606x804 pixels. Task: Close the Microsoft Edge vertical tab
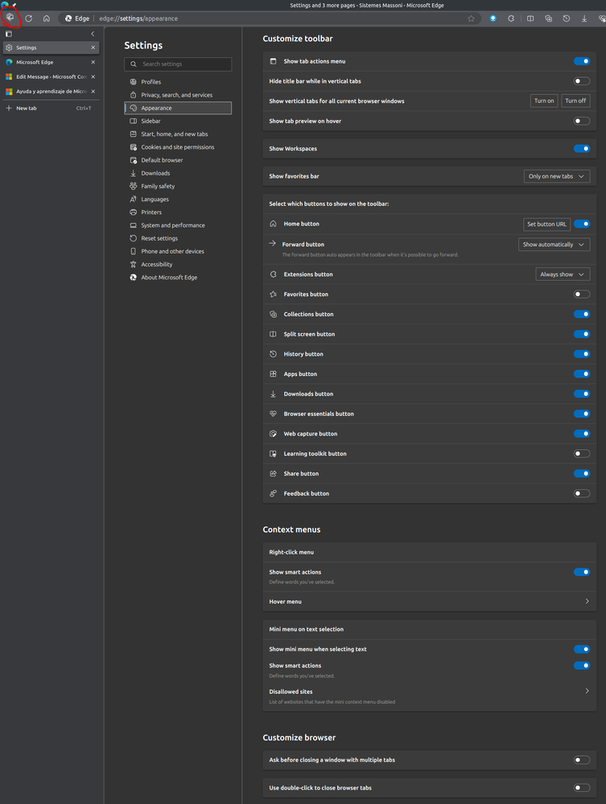[93, 62]
